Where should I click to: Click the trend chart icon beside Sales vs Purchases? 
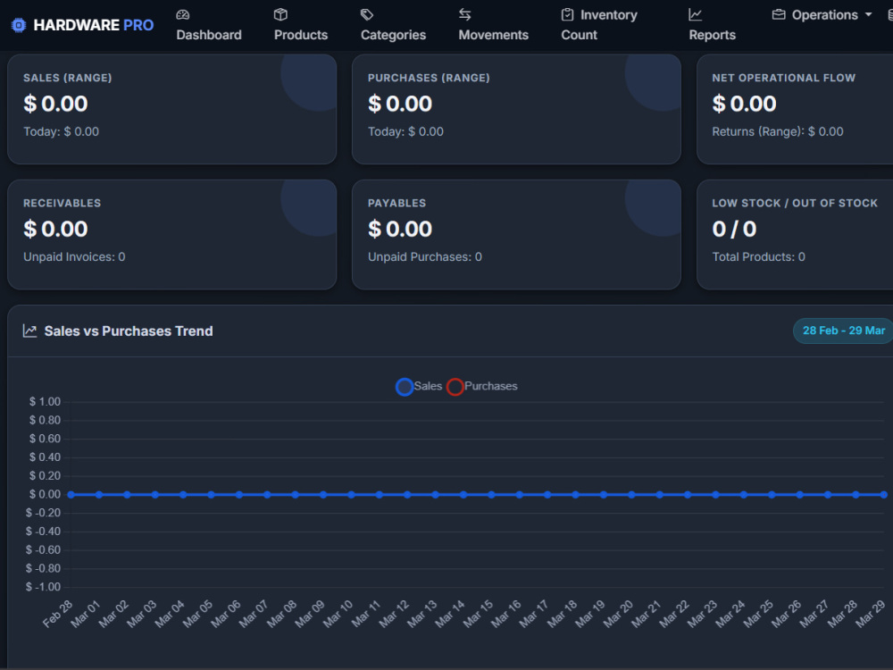pyautogui.click(x=29, y=331)
